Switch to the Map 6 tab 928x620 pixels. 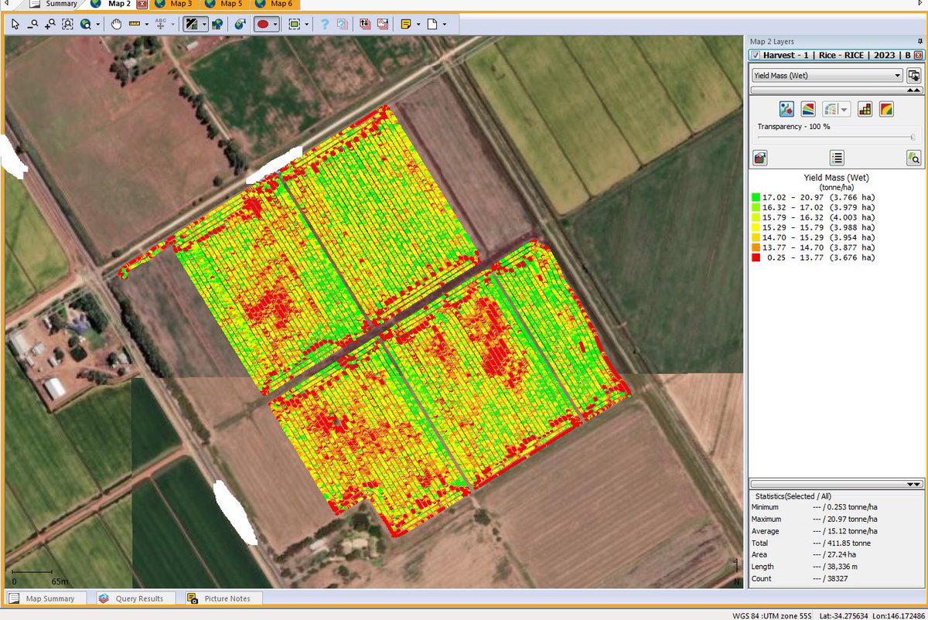pos(281,4)
